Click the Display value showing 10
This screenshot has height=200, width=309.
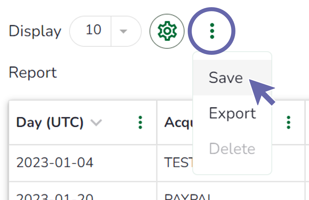[x=93, y=30]
